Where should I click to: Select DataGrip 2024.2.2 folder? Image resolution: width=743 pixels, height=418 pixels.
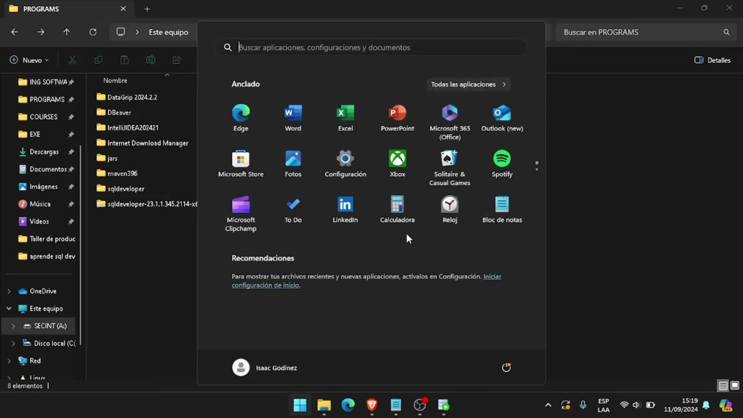[x=127, y=97]
